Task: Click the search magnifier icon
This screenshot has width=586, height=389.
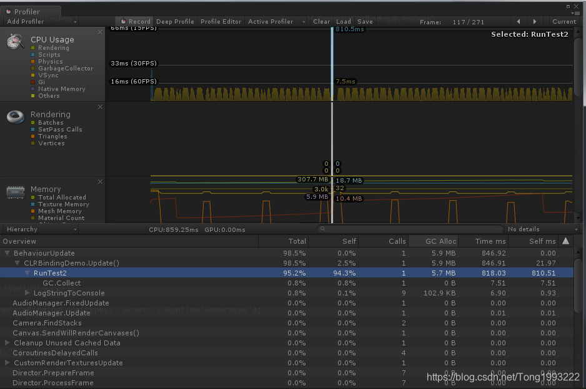Action: (x=323, y=229)
